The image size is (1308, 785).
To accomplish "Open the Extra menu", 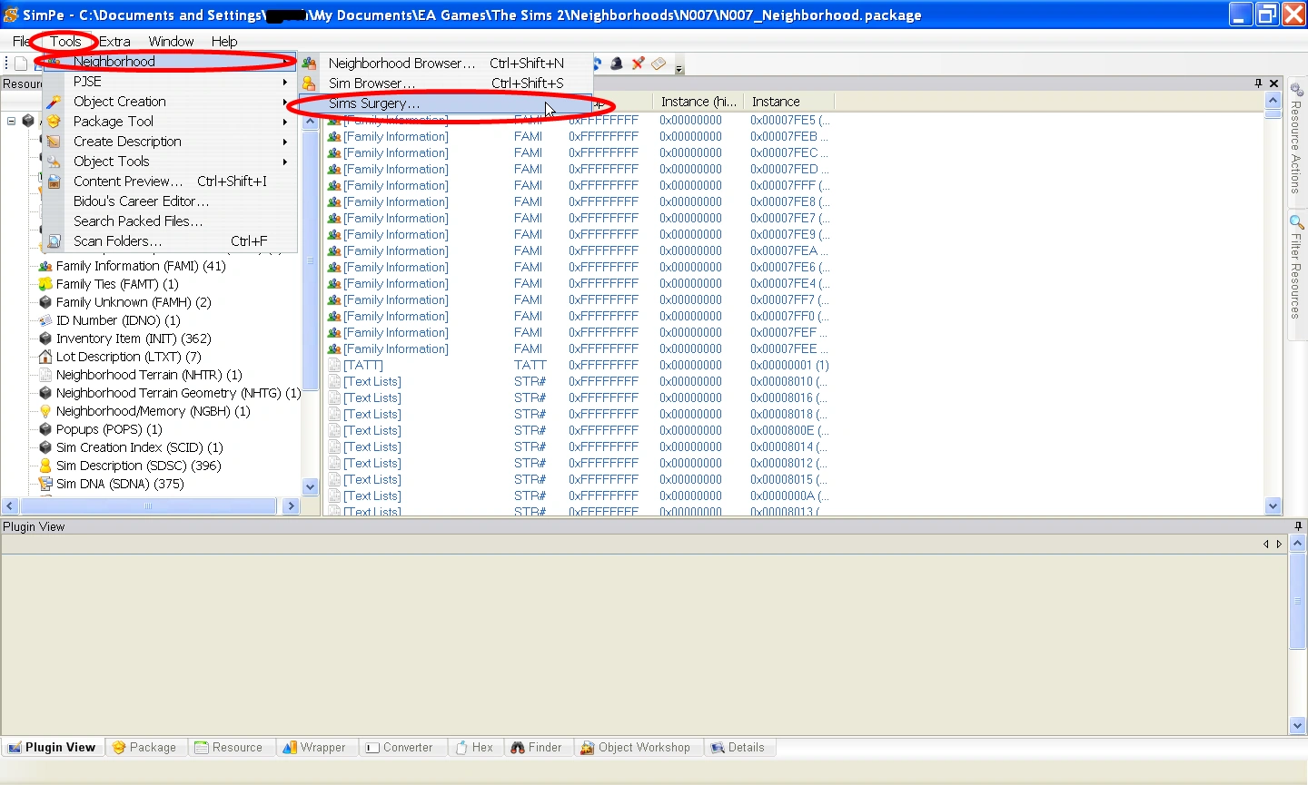I will (114, 41).
